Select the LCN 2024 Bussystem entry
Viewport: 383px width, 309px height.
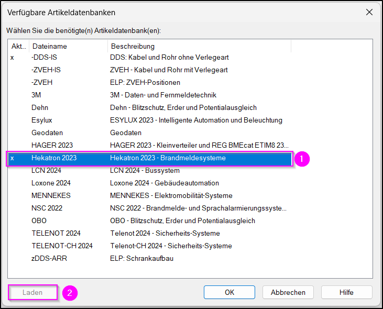click(x=150, y=170)
